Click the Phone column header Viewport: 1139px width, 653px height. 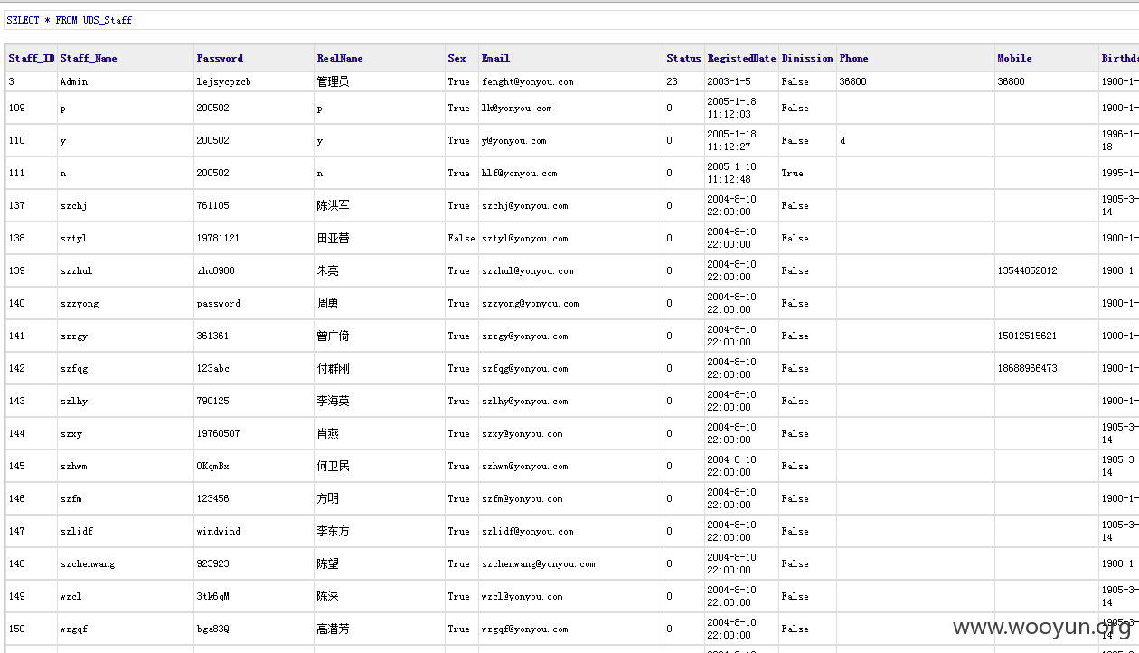(x=916, y=58)
